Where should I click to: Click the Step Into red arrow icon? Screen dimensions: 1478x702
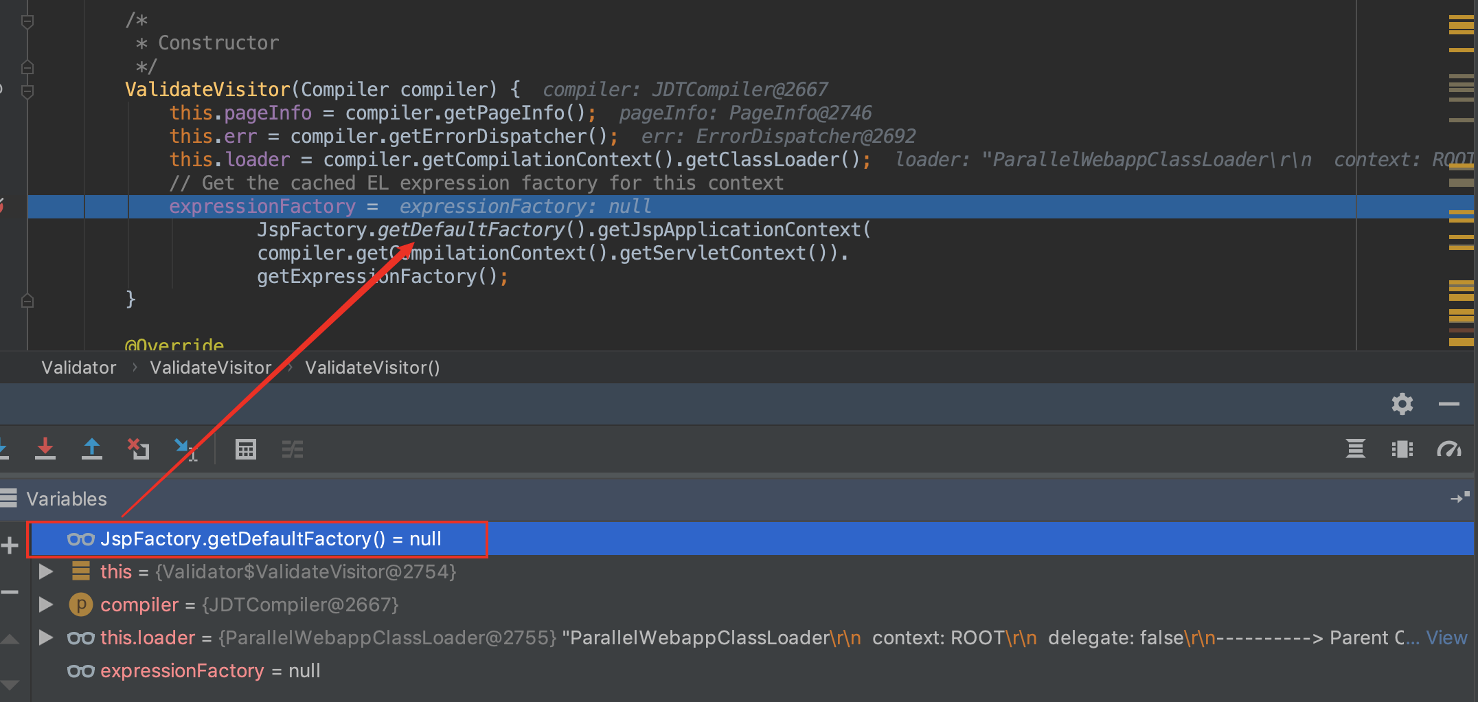45,449
